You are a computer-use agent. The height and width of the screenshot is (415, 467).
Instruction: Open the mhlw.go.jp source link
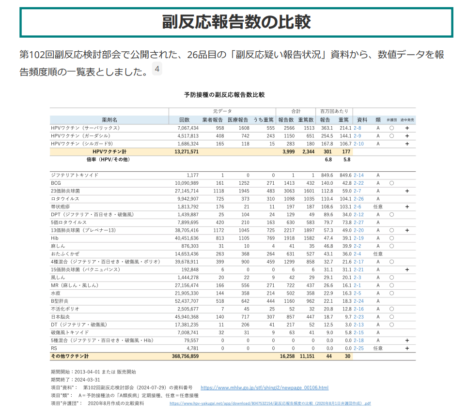pyautogui.click(x=264, y=387)
